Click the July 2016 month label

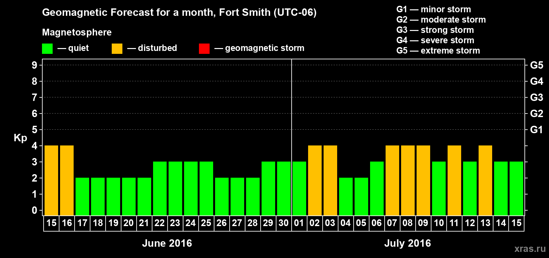click(x=408, y=243)
